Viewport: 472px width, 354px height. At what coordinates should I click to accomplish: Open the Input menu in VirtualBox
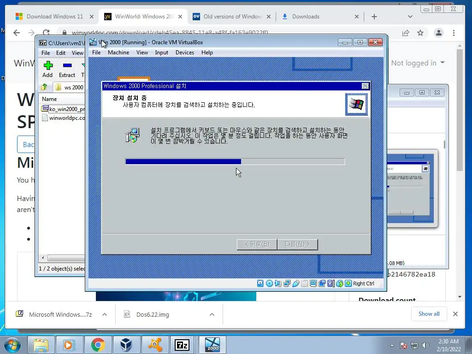pos(162,53)
